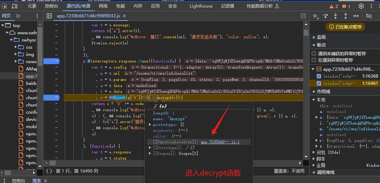Close the bottom 搜索 drawer tab

click(x=45, y=180)
